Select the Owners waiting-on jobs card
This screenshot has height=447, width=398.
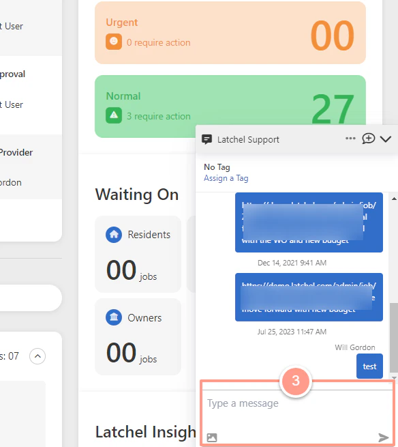138,336
